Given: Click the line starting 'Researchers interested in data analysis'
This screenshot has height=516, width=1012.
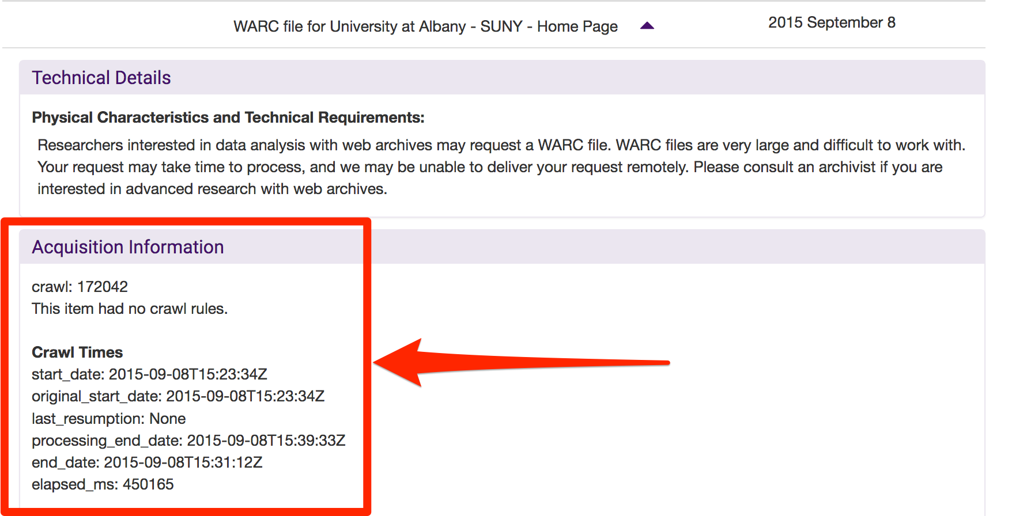Looking at the screenshot, I should tap(501, 145).
